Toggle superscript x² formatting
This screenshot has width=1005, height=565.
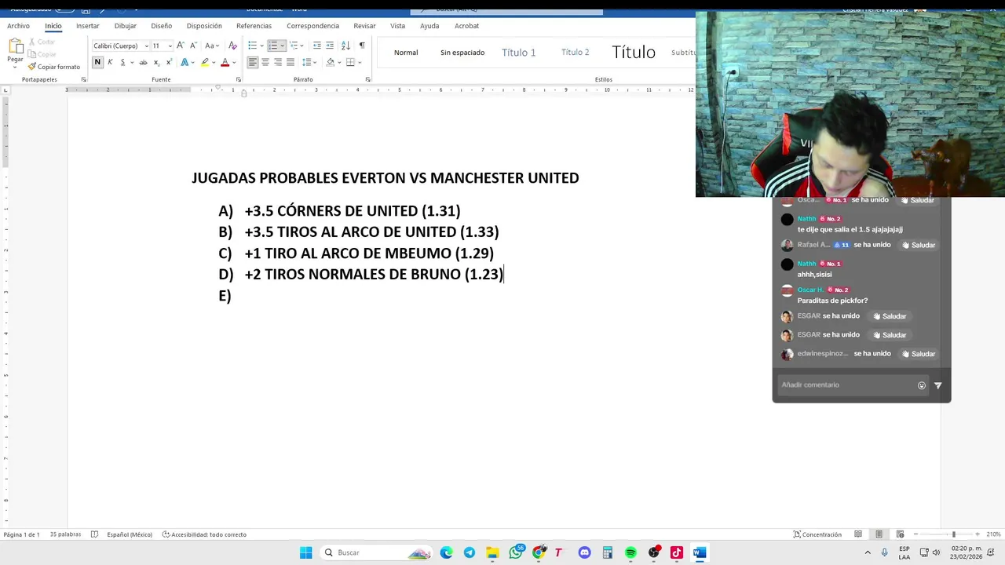[x=169, y=62]
